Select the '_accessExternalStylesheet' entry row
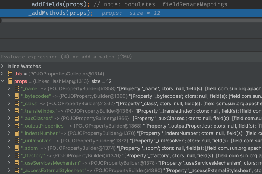The width and height of the screenshot is (262, 174). (112, 170)
